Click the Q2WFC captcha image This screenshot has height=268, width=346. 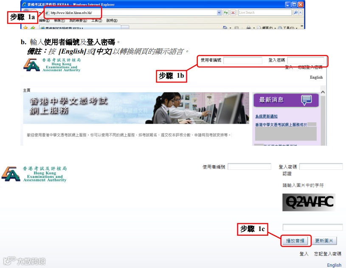point(309,202)
